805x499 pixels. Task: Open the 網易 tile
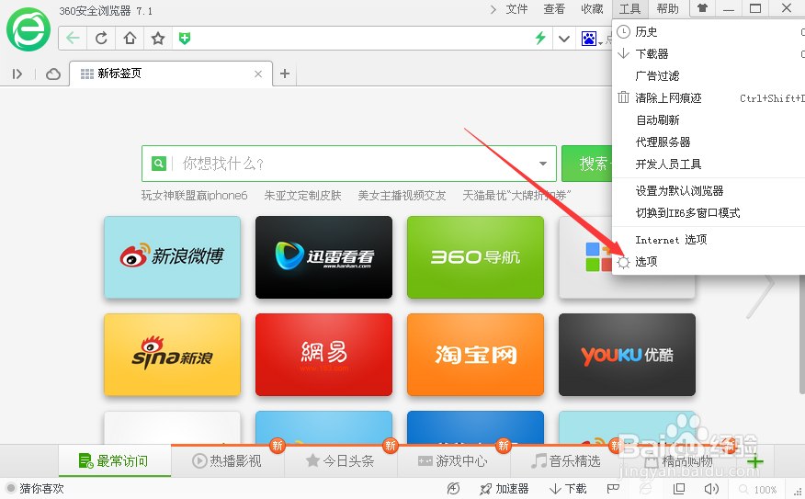click(x=324, y=355)
